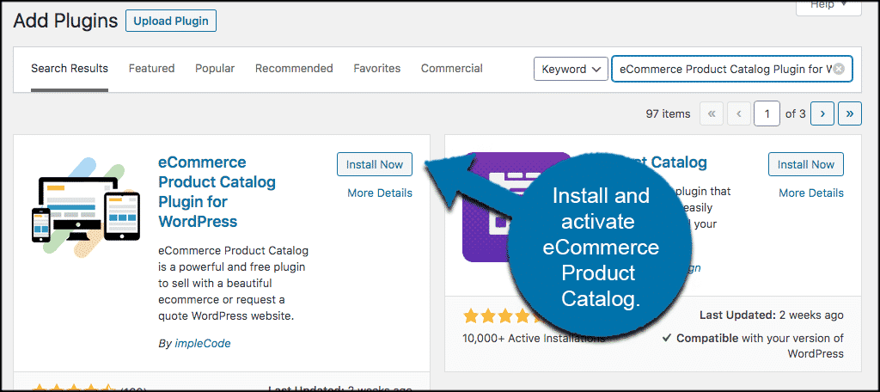This screenshot has width=880, height=392.
Task: Open the Popular plugins tab
Action: tap(215, 69)
